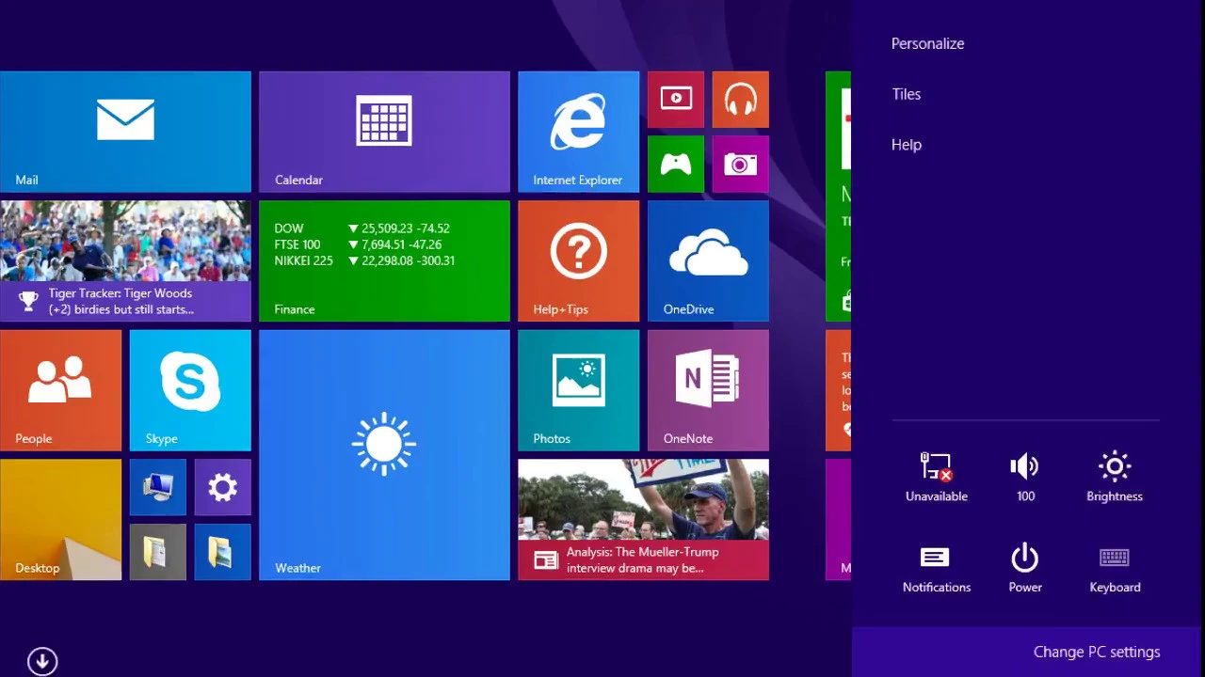1205x677 pixels.
Task: Open the Desktop tile
Action: (x=60, y=519)
